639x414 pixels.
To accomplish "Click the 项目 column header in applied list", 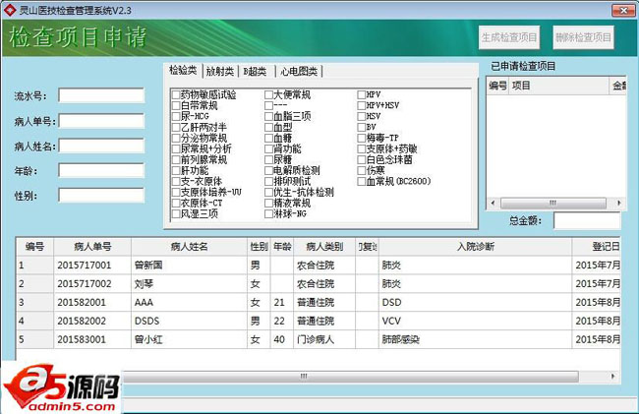I will pyautogui.click(x=558, y=86).
